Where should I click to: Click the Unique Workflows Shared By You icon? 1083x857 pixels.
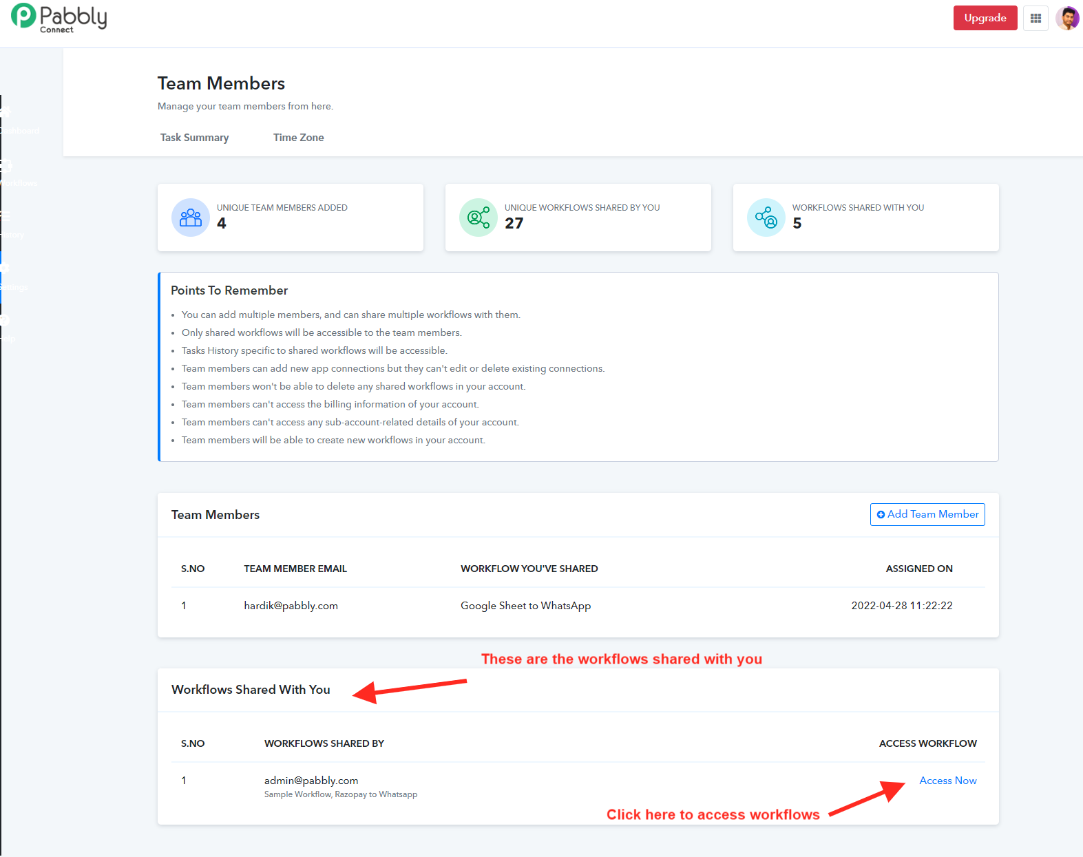pos(479,218)
